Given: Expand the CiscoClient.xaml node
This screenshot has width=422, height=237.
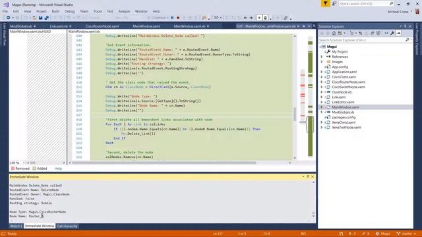Looking at the screenshot, I should click(322, 77).
